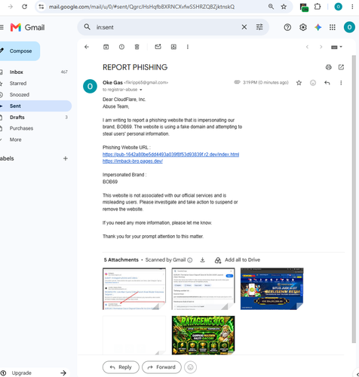The height and width of the screenshot is (377, 359).
Task: Click the Gemini sparkle icon
Action: coord(318,27)
